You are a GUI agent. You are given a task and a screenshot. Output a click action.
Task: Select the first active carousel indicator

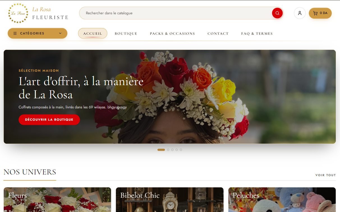click(161, 150)
